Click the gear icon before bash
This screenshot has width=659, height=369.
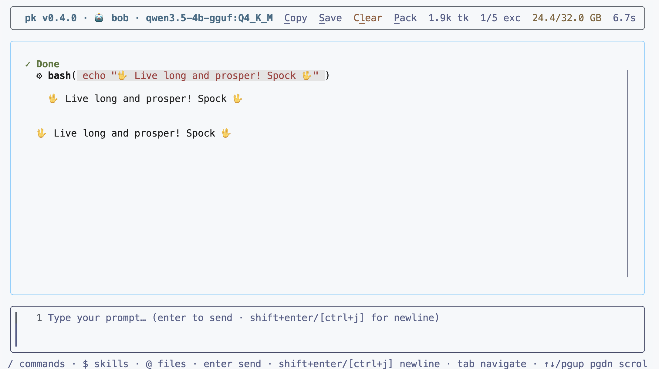click(x=39, y=76)
